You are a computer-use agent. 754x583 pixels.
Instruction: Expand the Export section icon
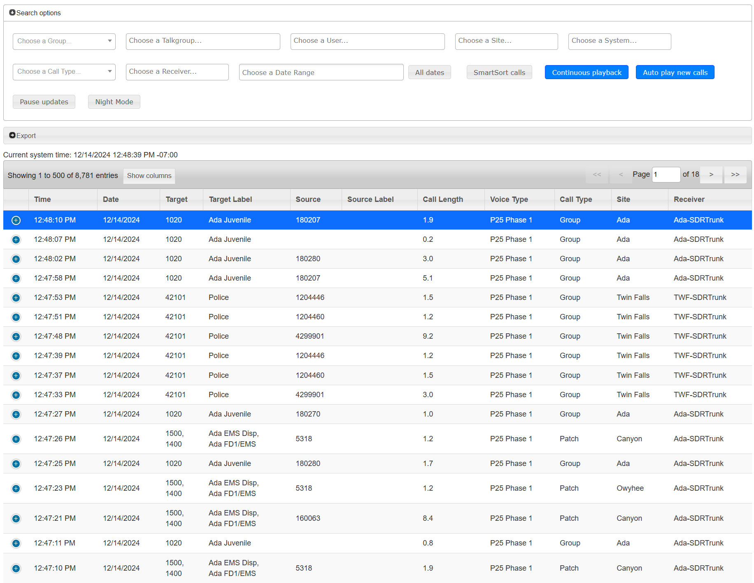13,135
